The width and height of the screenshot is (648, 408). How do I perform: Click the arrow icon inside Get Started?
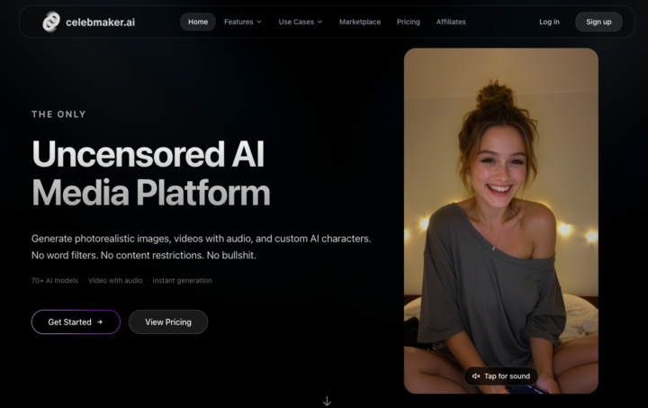[x=100, y=322]
